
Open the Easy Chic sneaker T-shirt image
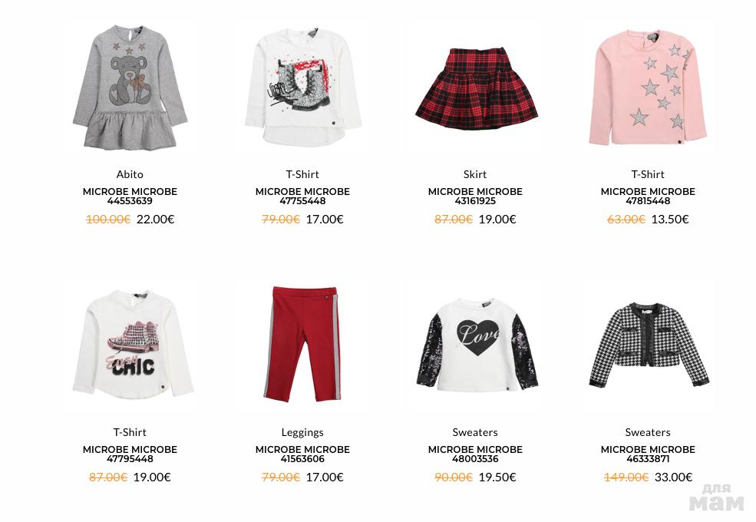pos(133,345)
